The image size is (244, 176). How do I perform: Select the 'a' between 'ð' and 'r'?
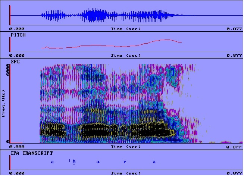tap(98, 162)
